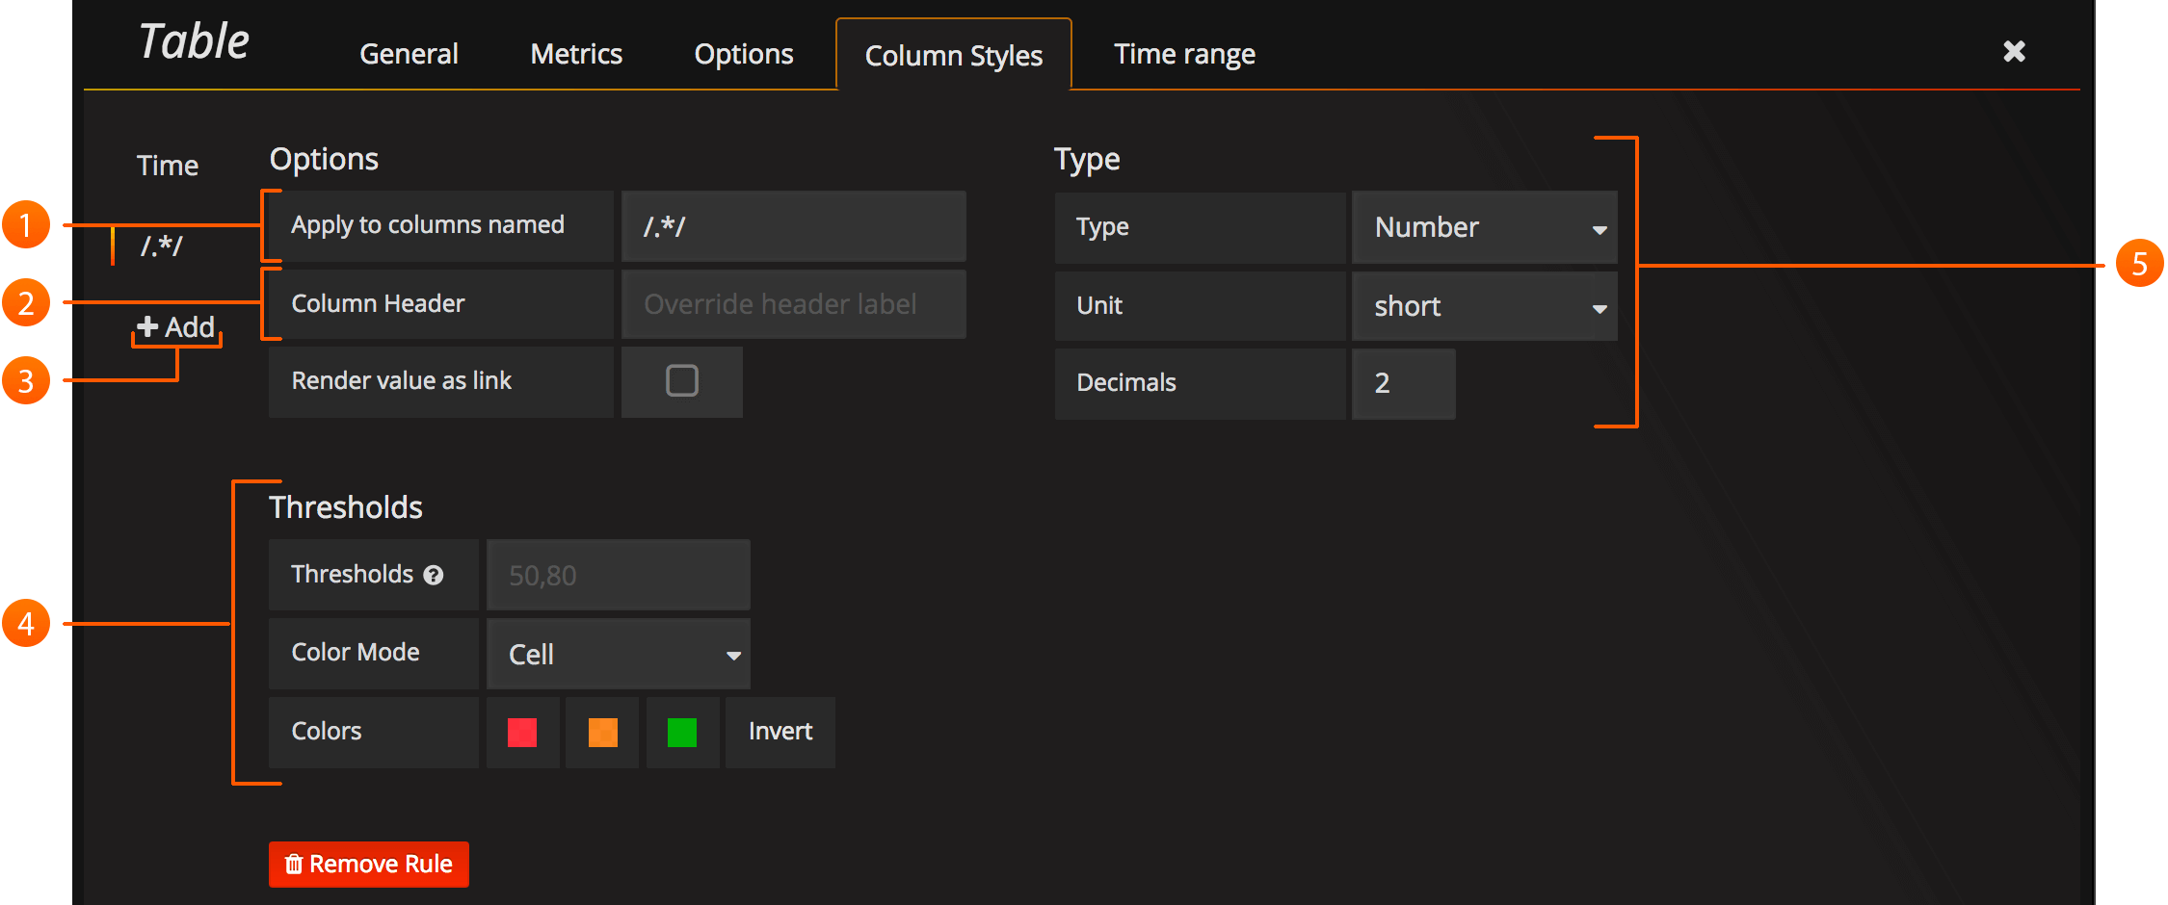Open the Metrics tab

576,54
